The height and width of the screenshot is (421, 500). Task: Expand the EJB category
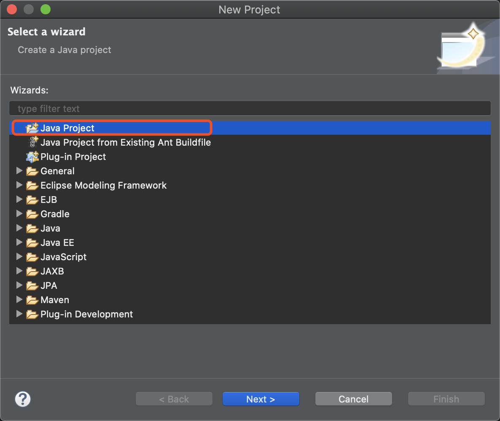[x=19, y=200]
